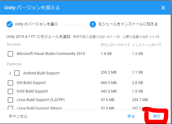
Task: Click the completed step checkmark icon
Action: click(10, 24)
